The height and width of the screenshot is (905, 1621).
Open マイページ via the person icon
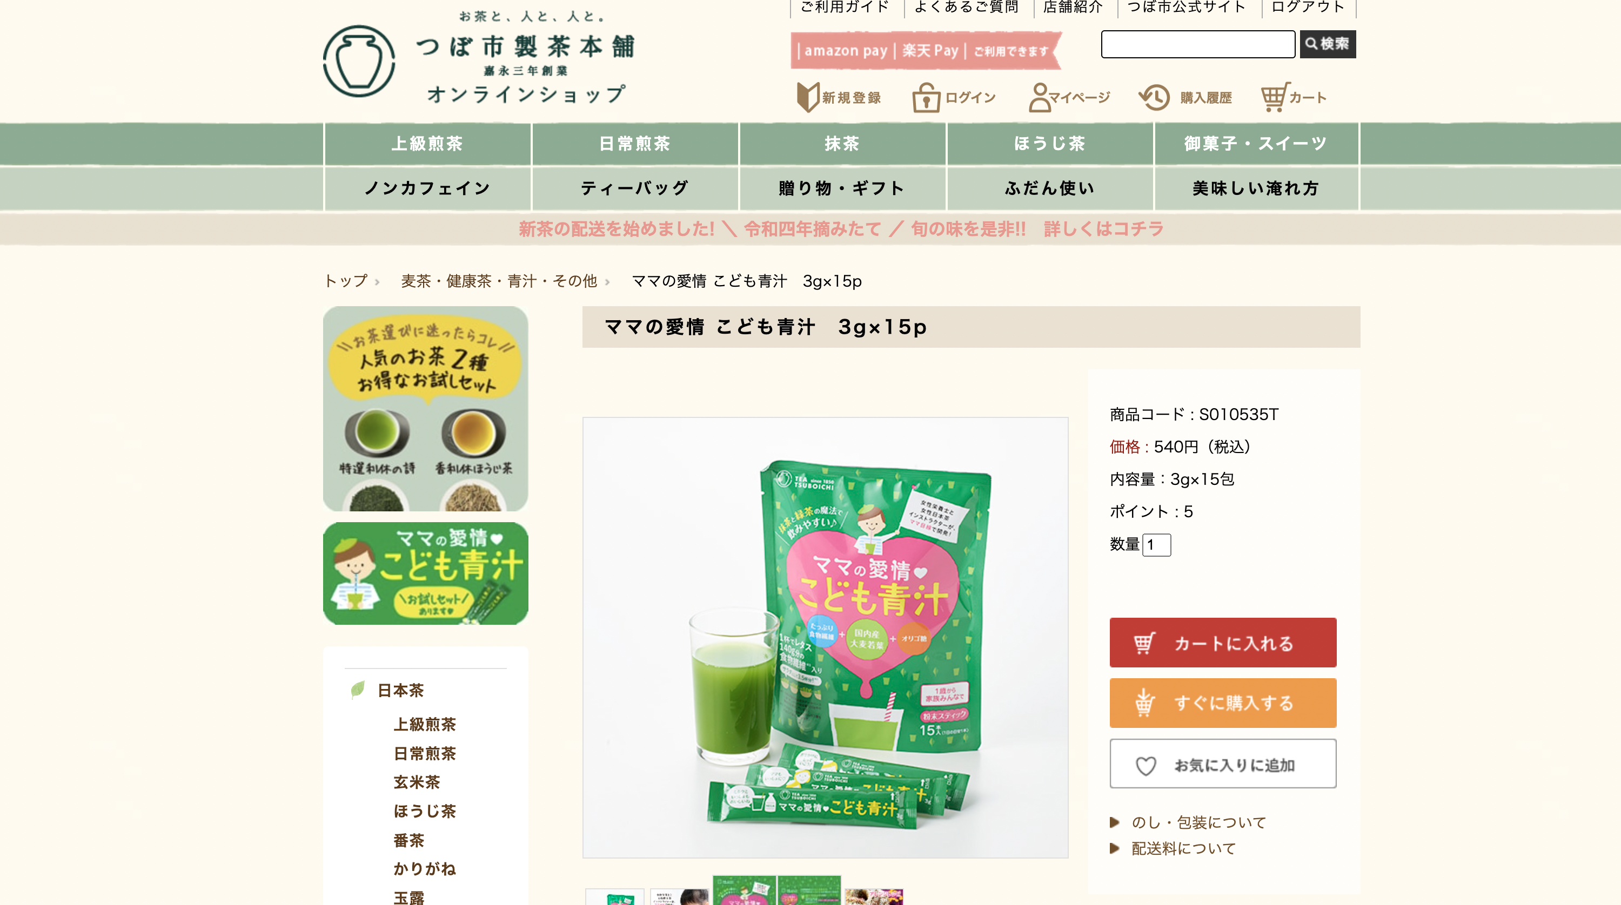point(1040,98)
